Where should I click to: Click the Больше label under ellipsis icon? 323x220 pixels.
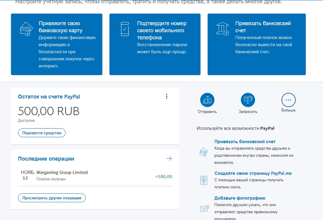coord(288,110)
